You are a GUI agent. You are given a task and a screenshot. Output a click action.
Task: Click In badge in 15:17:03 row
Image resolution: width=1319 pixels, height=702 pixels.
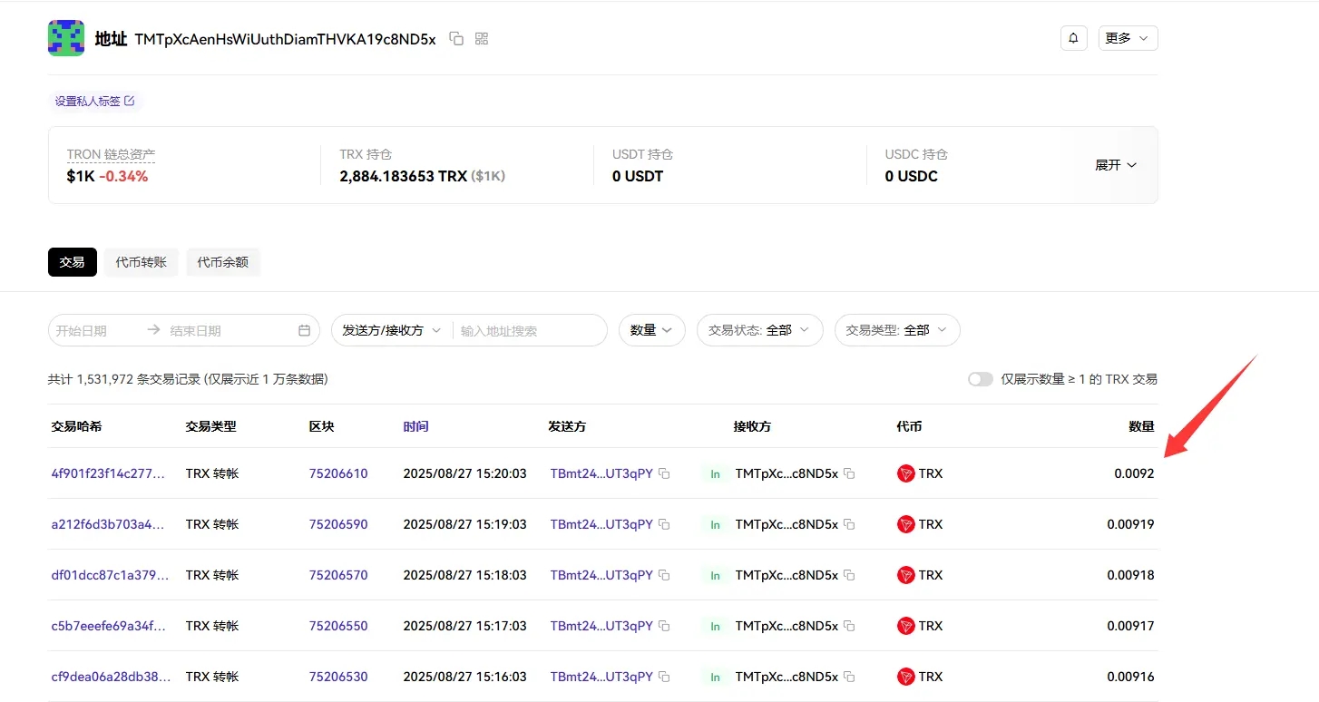715,626
